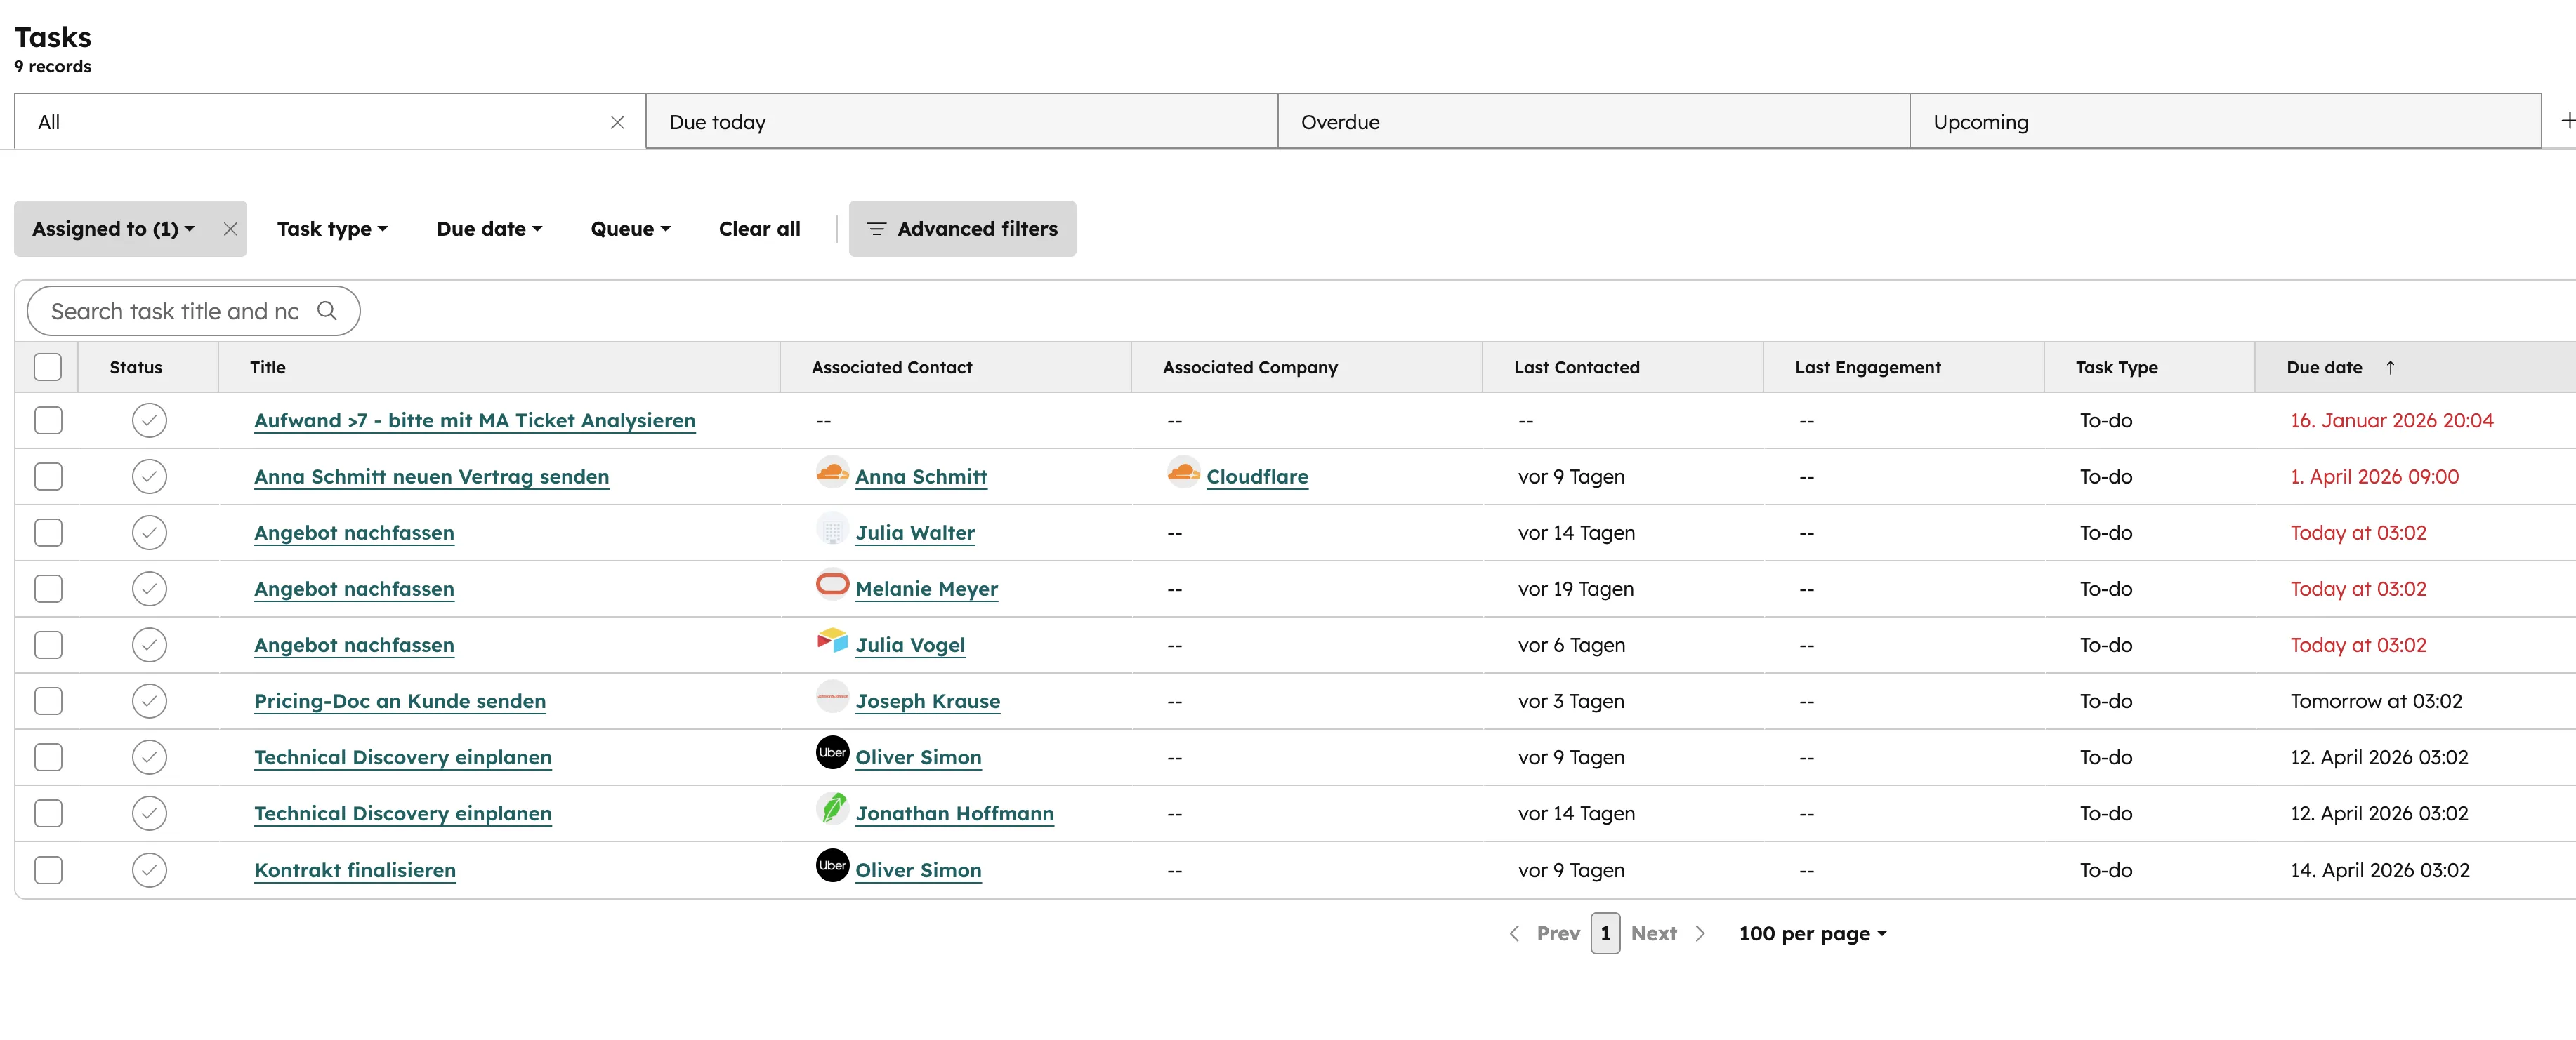Open the task "Pricing-Doc an Kunde senden"
The height and width of the screenshot is (1040, 2576).
click(x=400, y=700)
